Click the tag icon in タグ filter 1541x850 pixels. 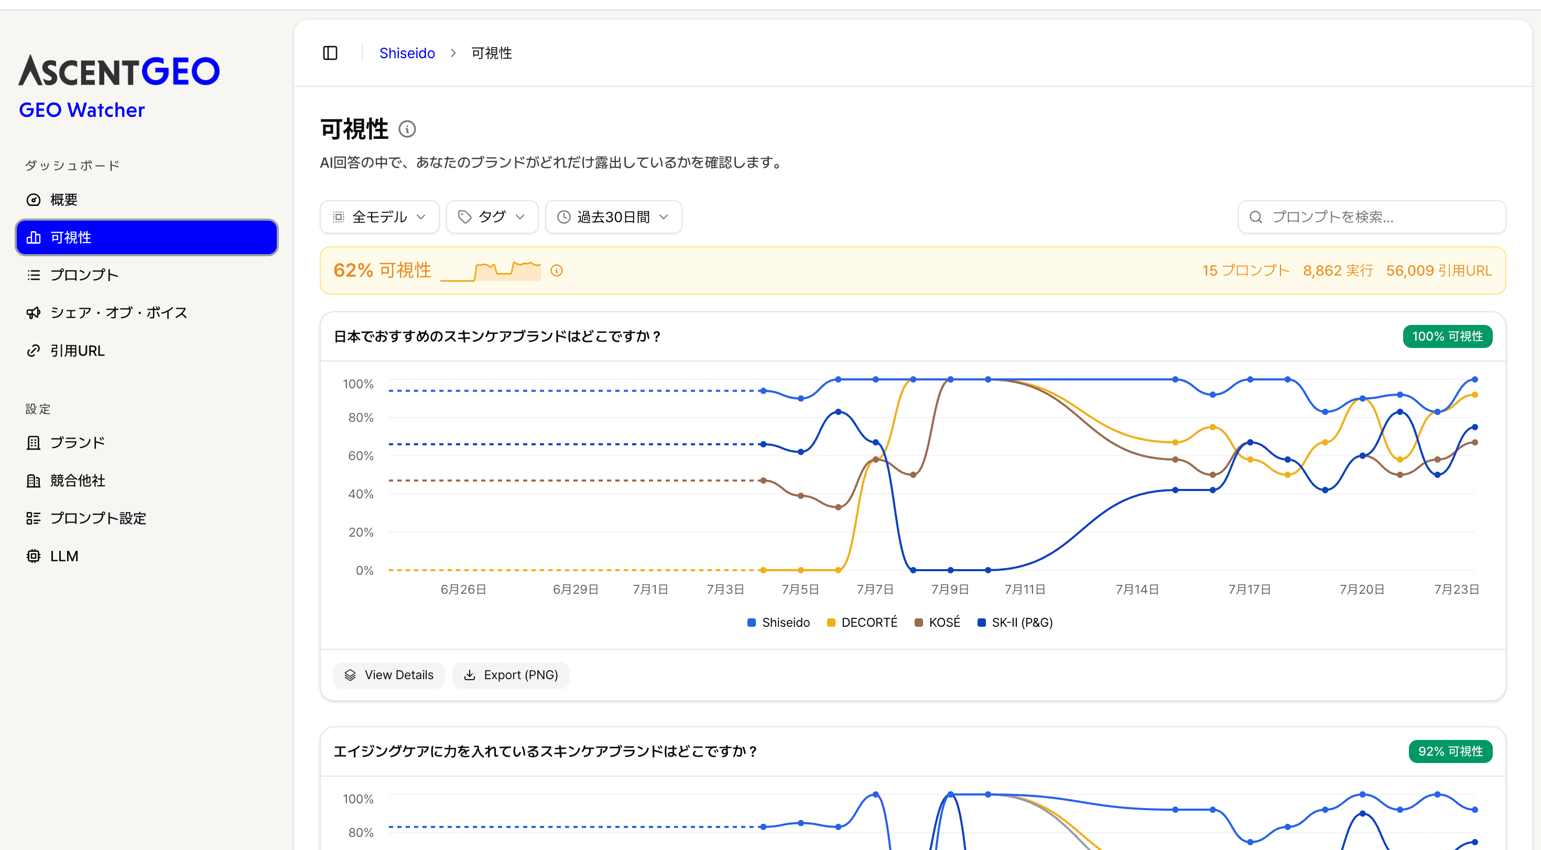(465, 217)
